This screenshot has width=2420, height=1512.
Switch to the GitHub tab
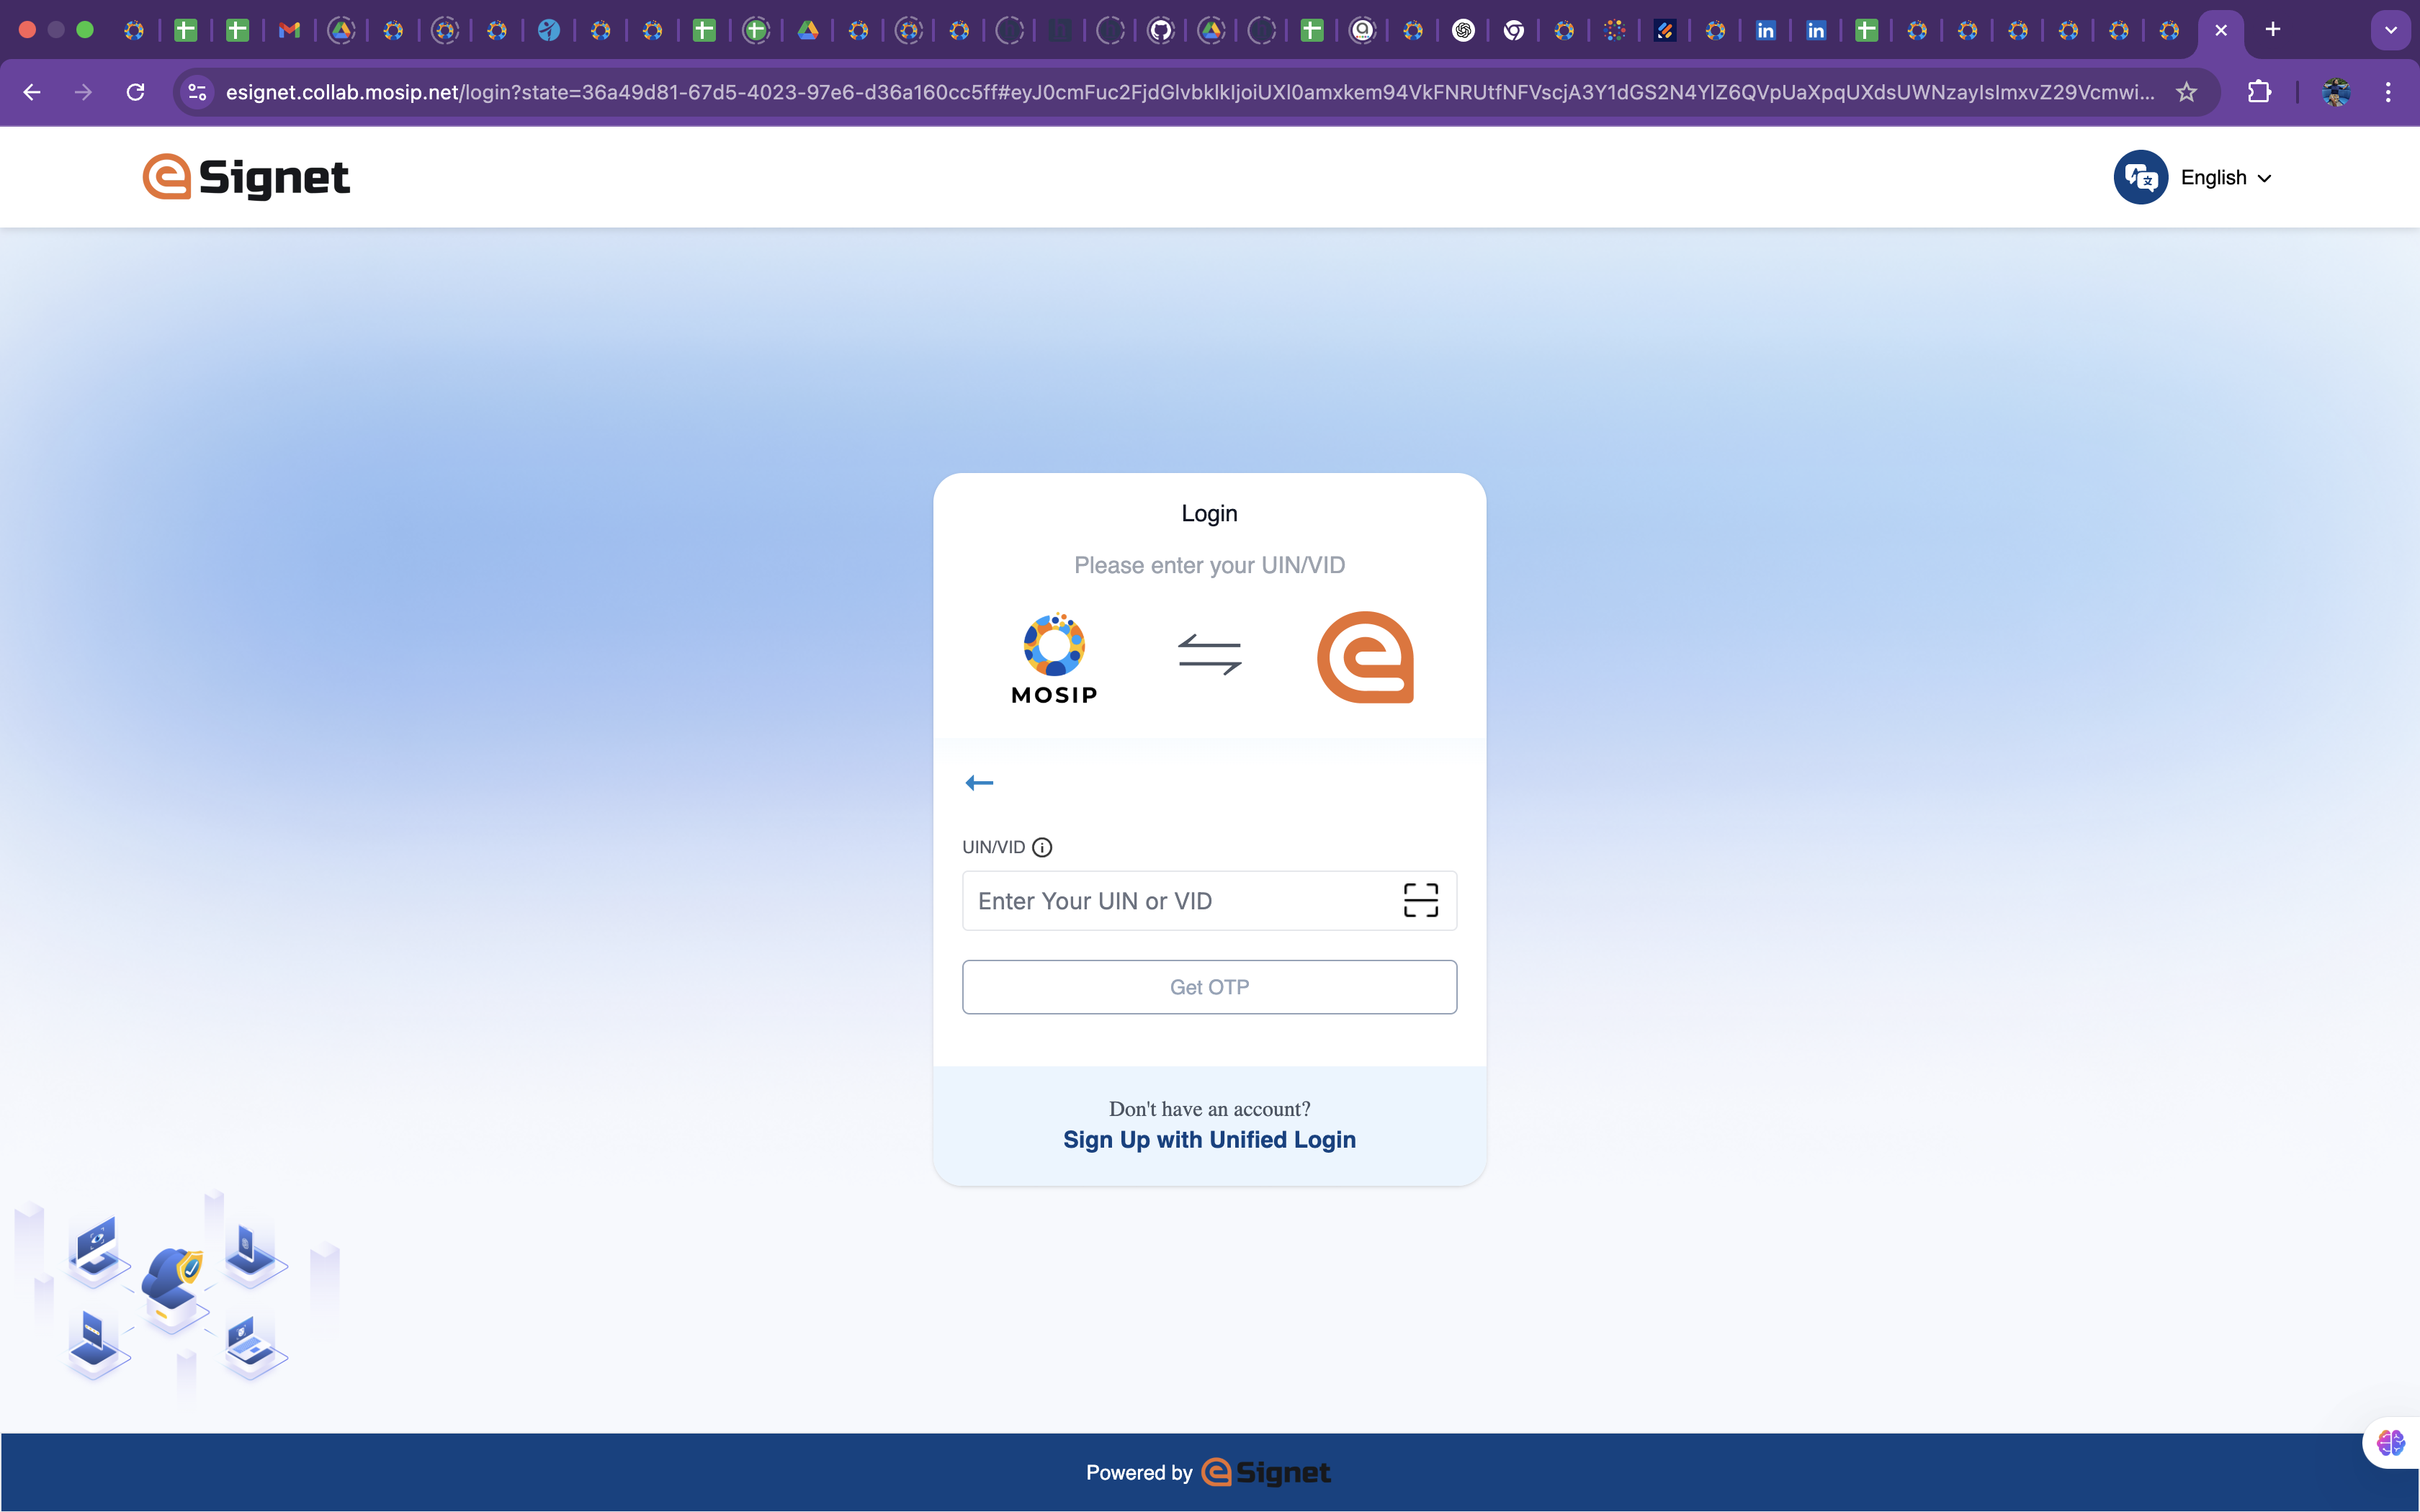click(1160, 30)
